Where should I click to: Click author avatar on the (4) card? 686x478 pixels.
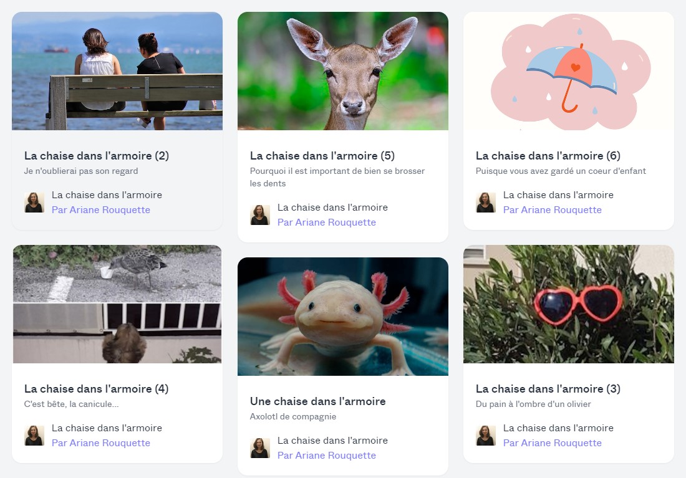(34, 436)
